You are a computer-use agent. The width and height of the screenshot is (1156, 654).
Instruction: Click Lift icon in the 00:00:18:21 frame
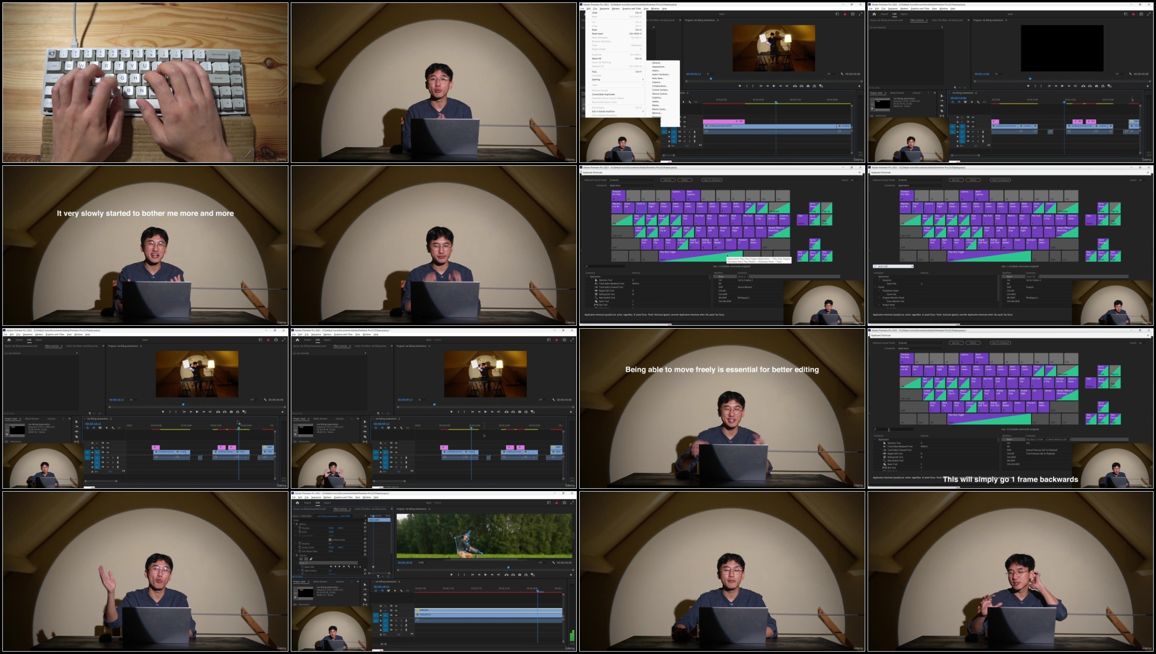[x=218, y=412]
